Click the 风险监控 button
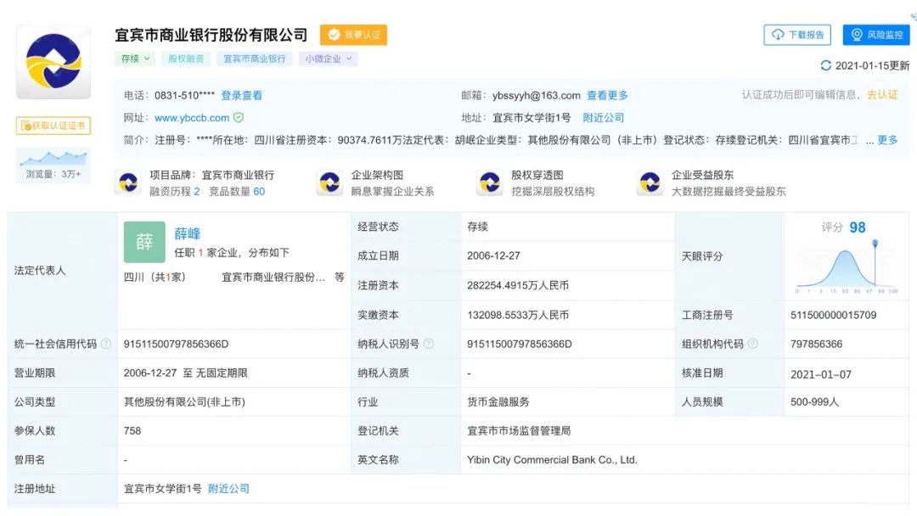Viewport: 917px width, 516px height. [876, 35]
